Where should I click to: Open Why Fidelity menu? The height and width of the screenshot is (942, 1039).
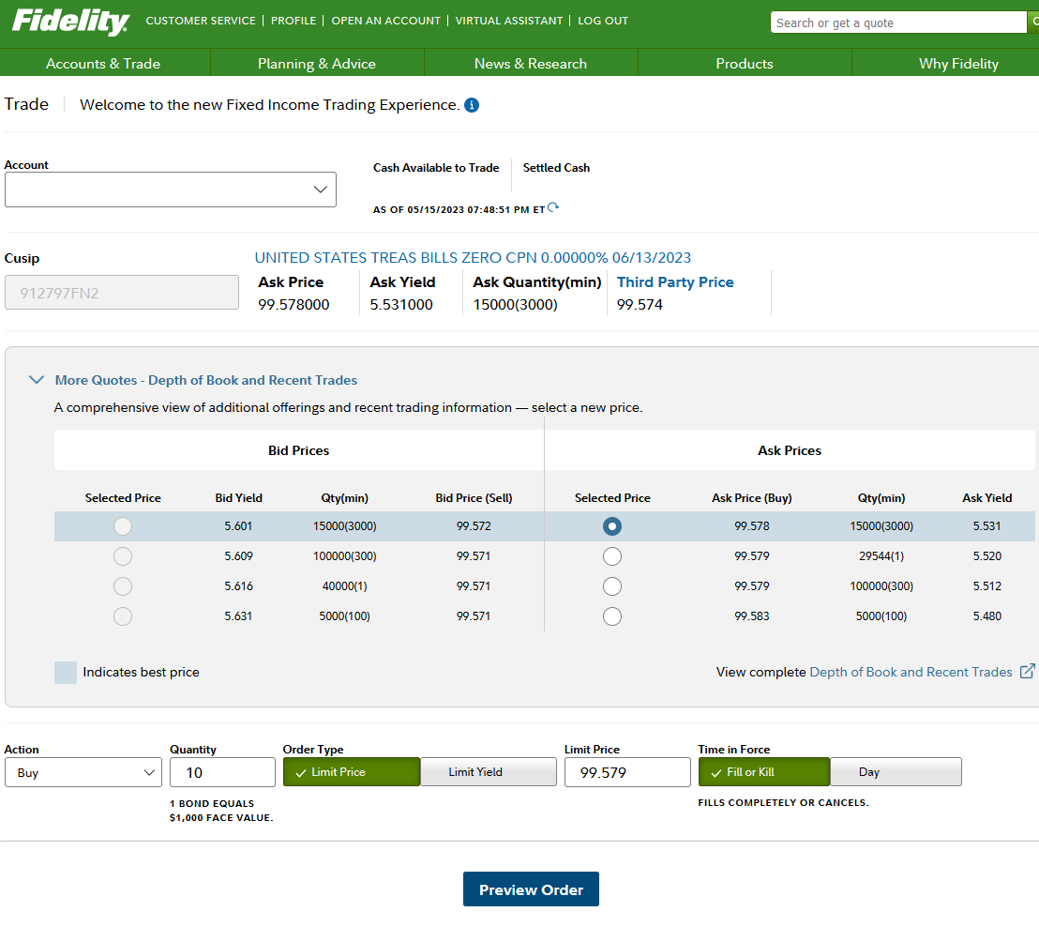(958, 64)
